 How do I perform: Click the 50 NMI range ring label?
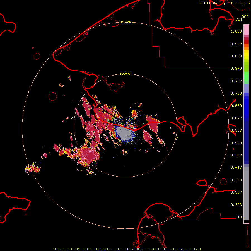coord(125,74)
